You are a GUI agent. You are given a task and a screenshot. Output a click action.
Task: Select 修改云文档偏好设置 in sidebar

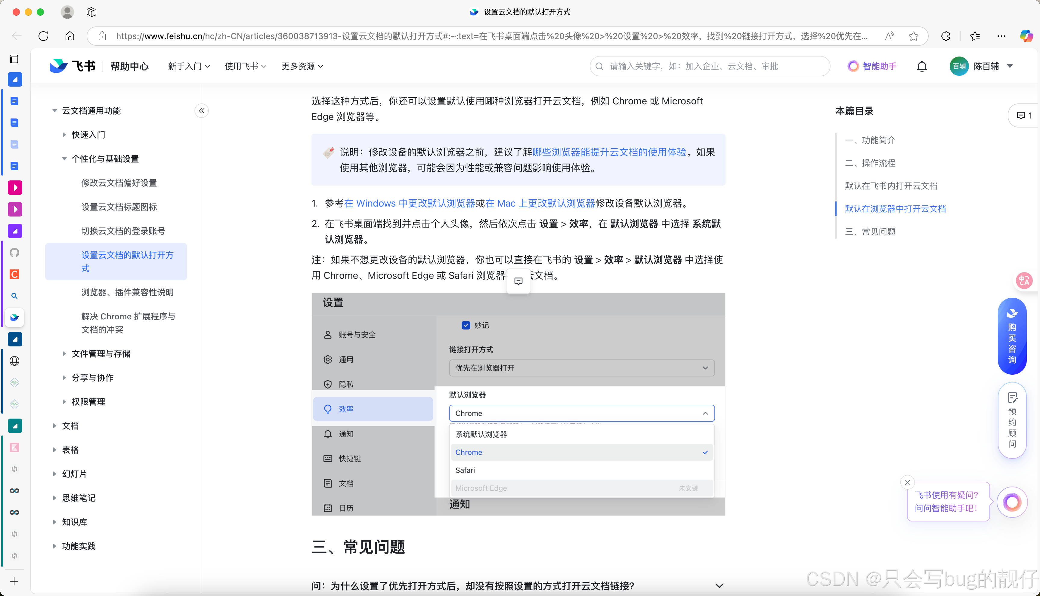[x=119, y=183]
